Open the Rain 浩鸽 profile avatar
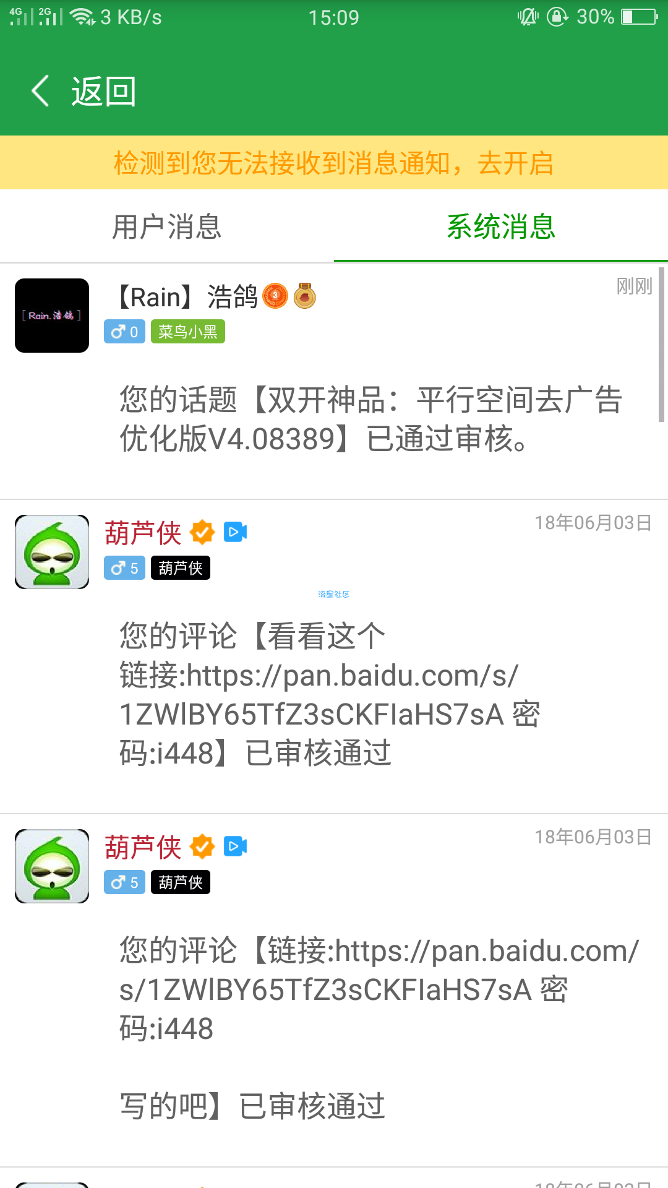668x1188 pixels. pyautogui.click(x=52, y=316)
